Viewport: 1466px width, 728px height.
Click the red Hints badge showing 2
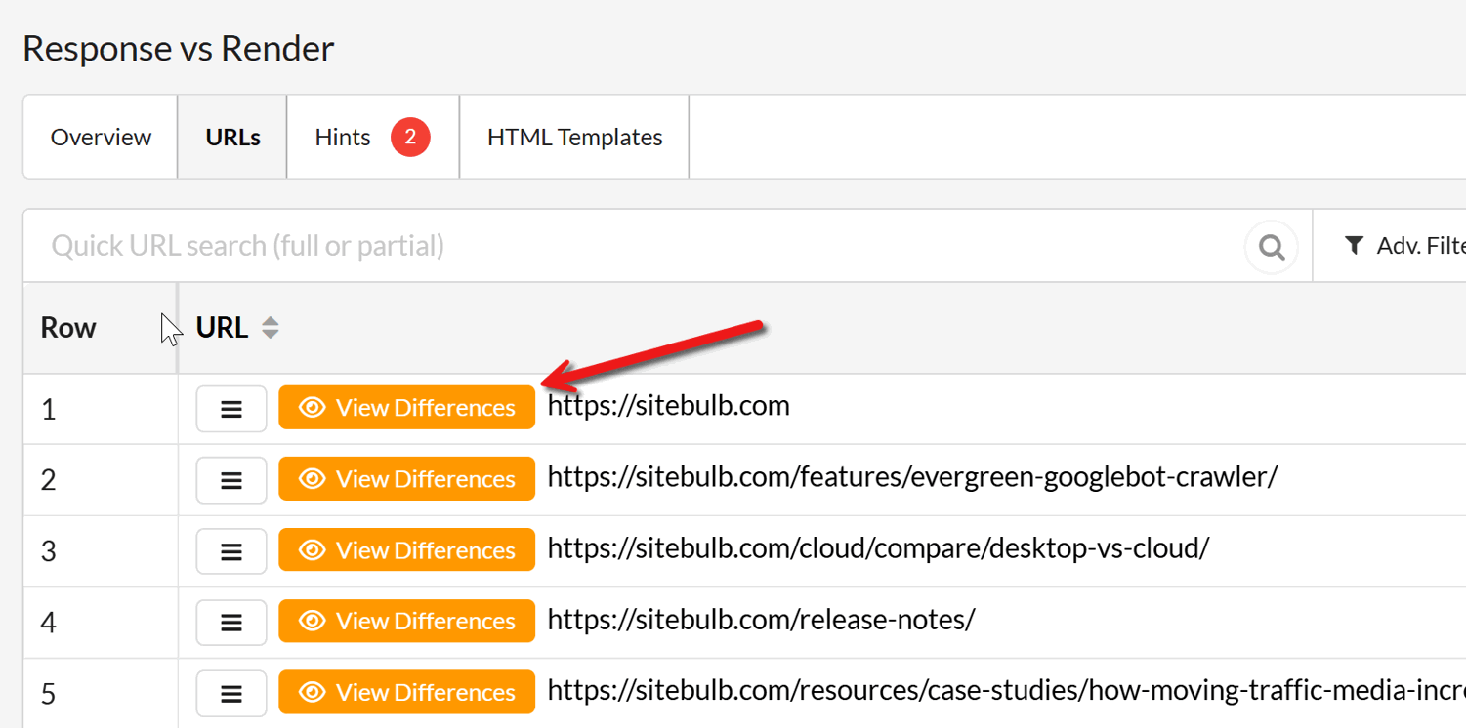pyautogui.click(x=410, y=137)
